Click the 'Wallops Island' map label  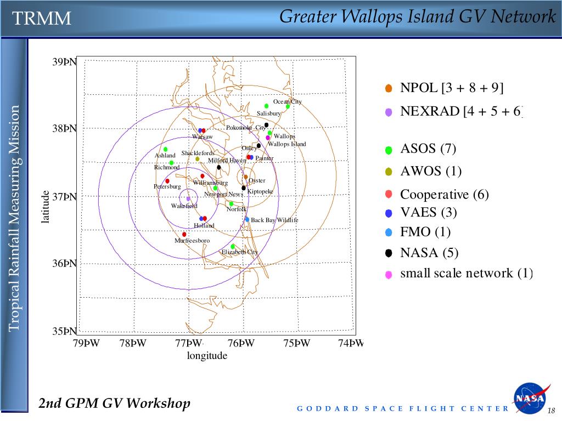(x=287, y=144)
